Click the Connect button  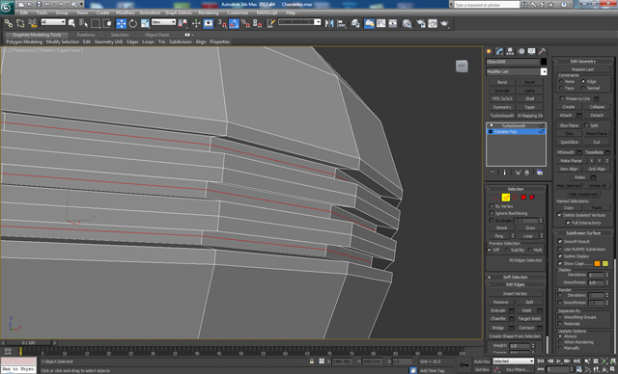click(526, 328)
